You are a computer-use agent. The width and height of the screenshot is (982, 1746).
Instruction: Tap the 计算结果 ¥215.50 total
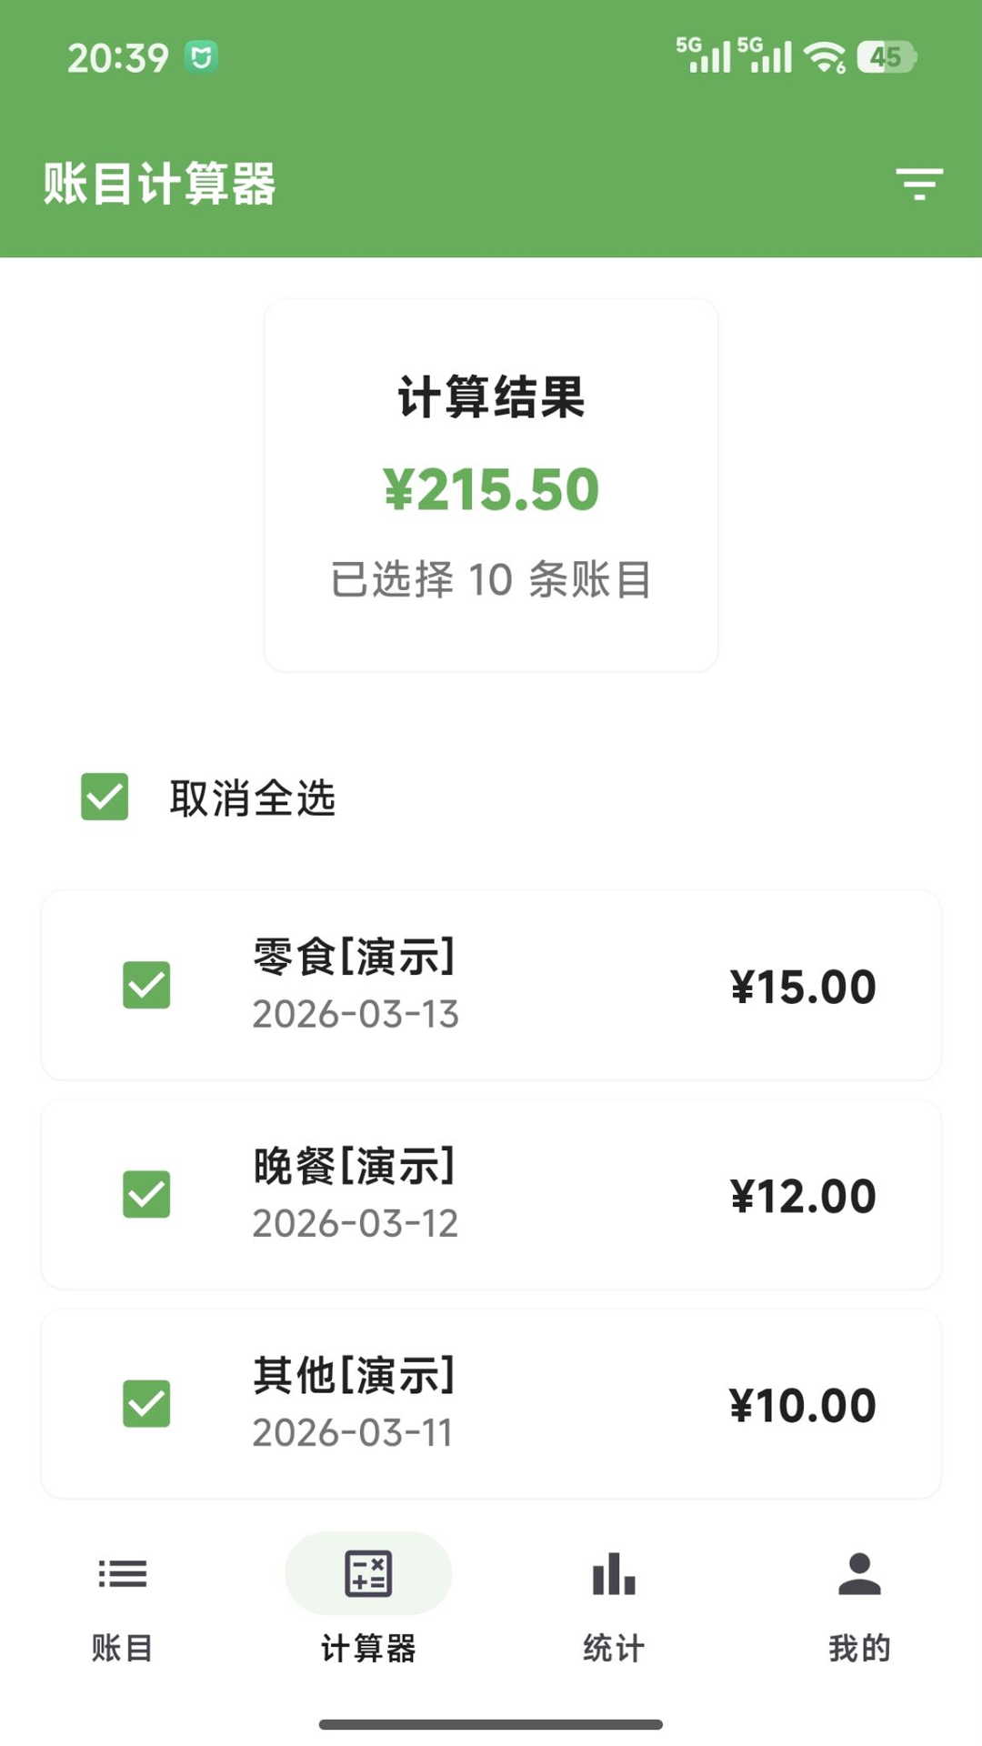pyautogui.click(x=491, y=490)
